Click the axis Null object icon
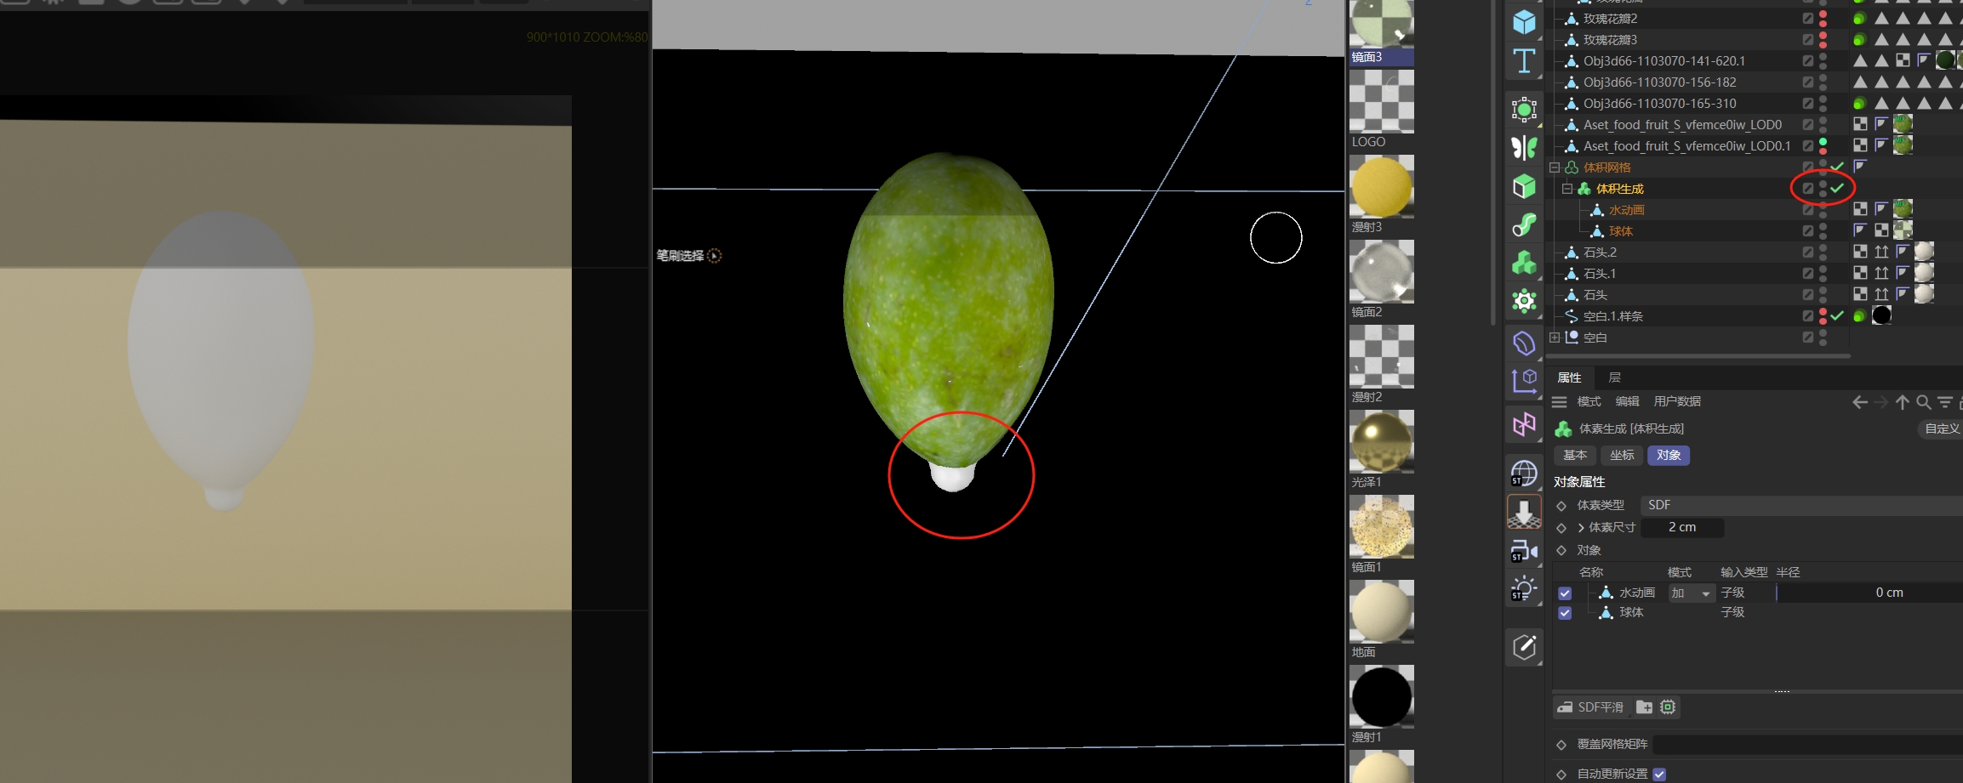 (x=1524, y=382)
